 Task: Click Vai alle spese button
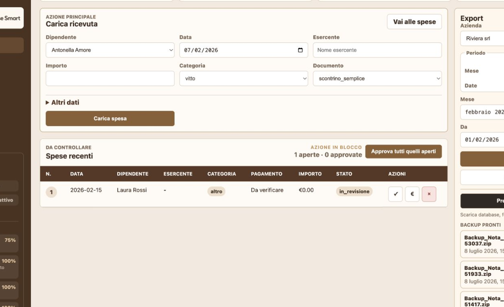tap(414, 22)
